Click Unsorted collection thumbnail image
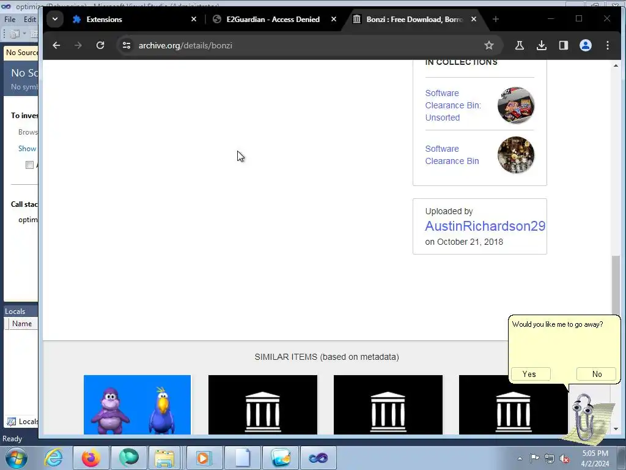The image size is (626, 470). (x=516, y=105)
